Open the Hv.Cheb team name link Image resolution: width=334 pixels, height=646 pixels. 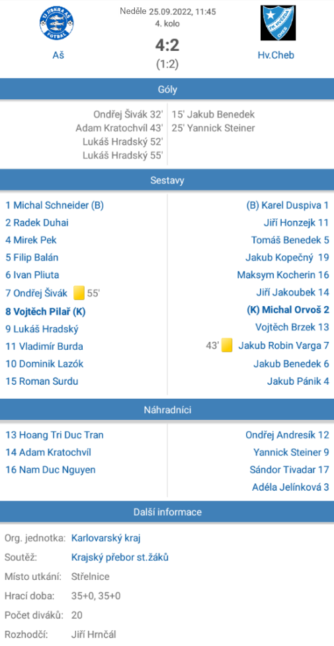point(276,55)
